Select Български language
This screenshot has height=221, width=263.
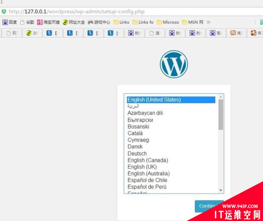pyautogui.click(x=171, y=120)
